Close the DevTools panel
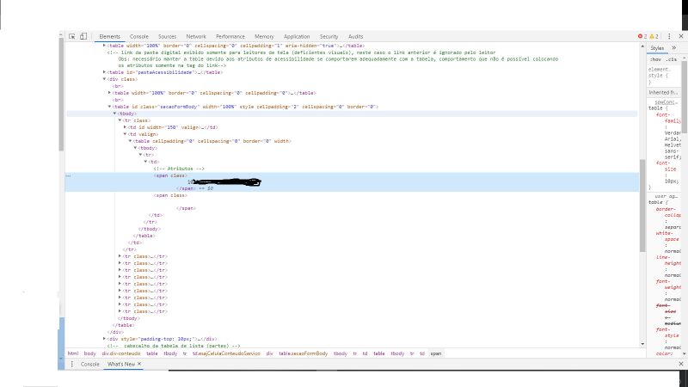The image size is (688, 387). tap(681, 36)
